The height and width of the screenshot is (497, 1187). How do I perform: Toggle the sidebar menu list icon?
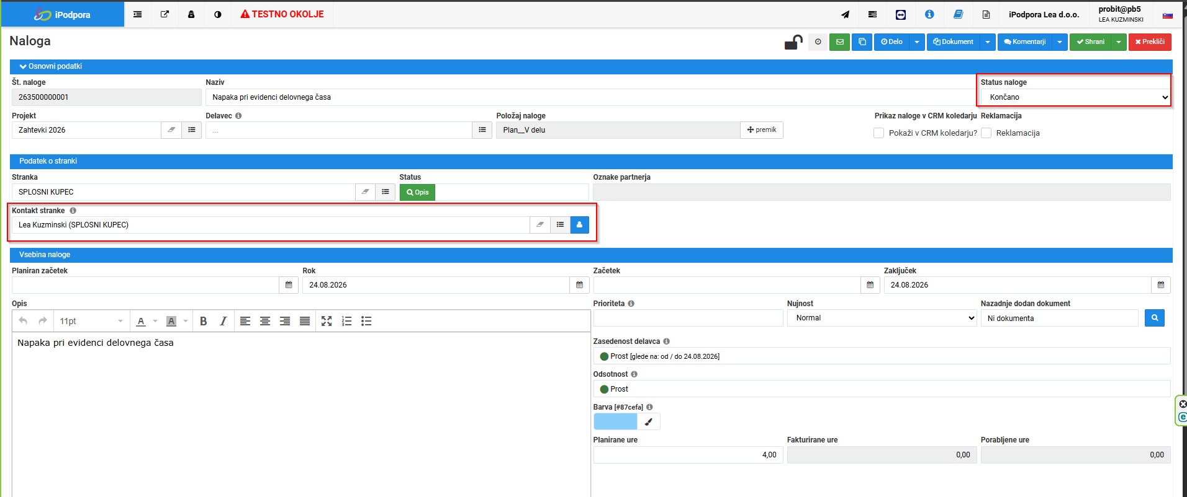pos(138,14)
